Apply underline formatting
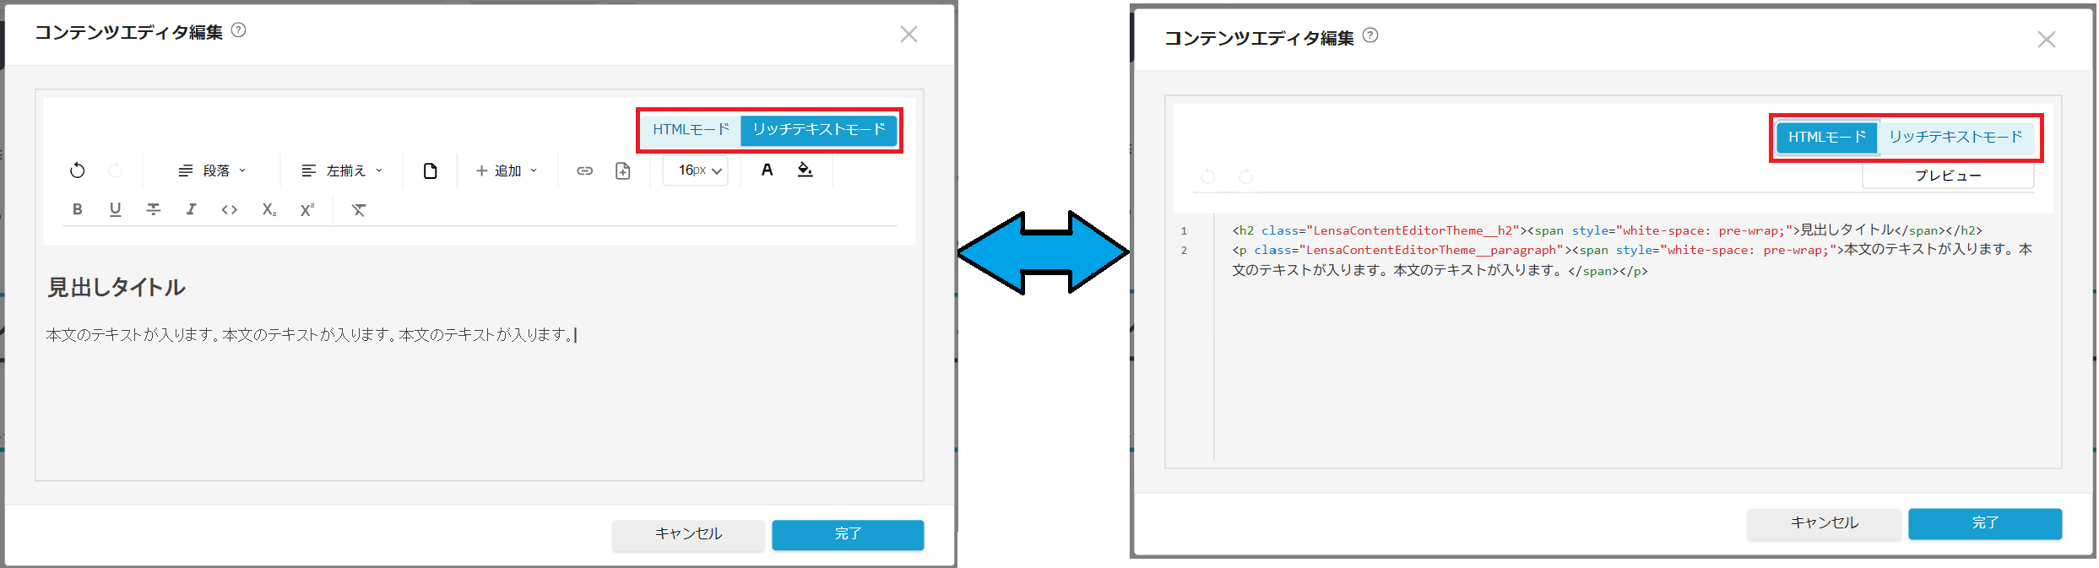The width and height of the screenshot is (2099, 568). click(115, 209)
